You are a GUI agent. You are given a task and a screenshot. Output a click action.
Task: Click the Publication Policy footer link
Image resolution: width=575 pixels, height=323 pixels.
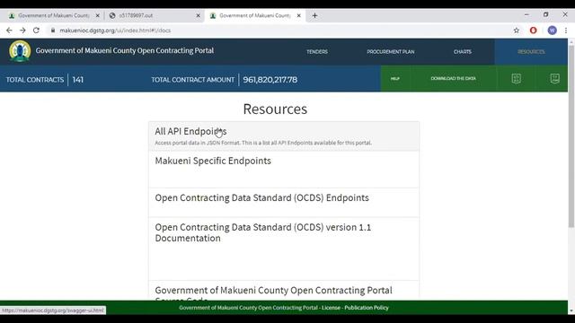pos(367,308)
